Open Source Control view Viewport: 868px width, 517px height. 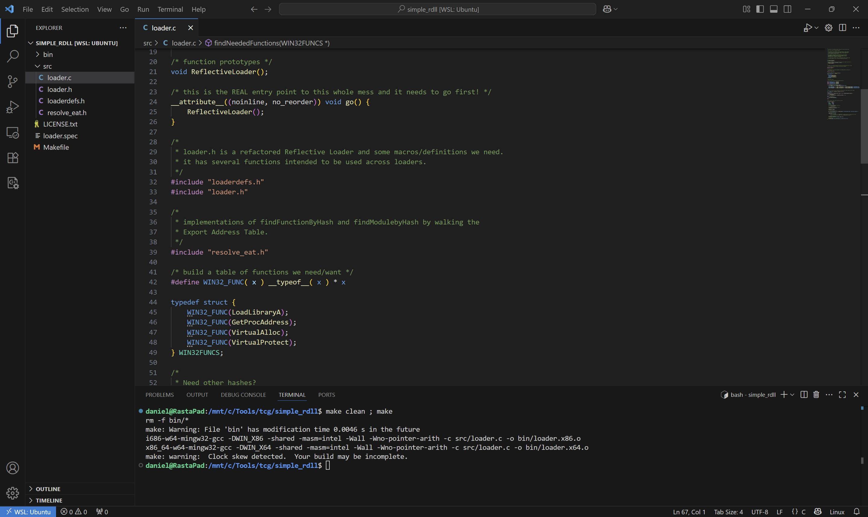pos(13,82)
